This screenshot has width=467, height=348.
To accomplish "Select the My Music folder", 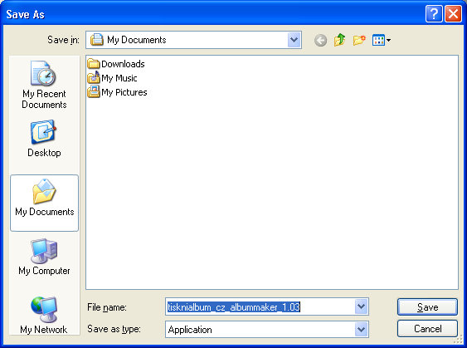I will [x=112, y=78].
